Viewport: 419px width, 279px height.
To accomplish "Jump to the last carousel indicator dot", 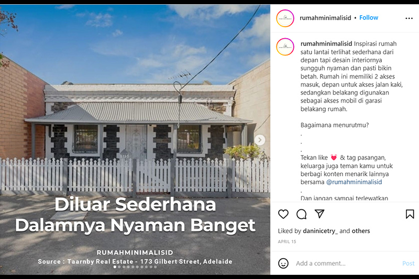I will click(155, 267).
